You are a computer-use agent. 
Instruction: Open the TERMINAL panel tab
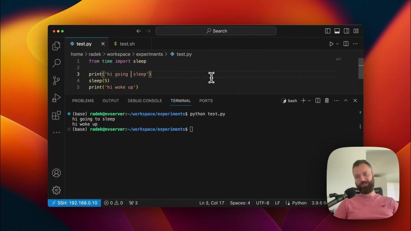(180, 101)
